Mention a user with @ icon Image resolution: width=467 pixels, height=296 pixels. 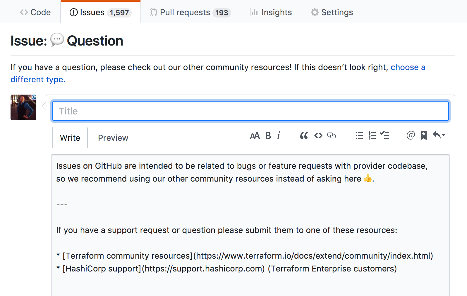coord(411,135)
